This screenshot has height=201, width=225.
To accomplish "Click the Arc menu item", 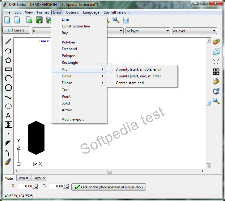I will [x=79, y=69].
